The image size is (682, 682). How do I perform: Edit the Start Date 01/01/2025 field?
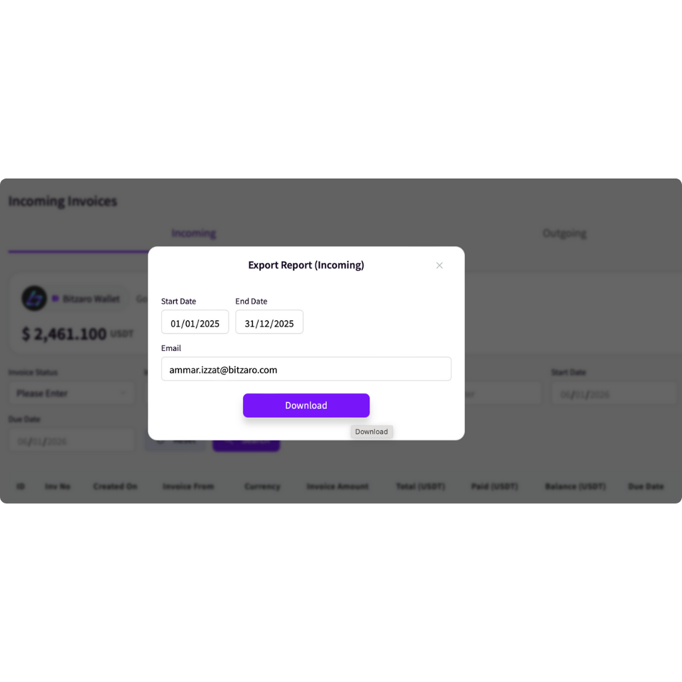click(195, 322)
